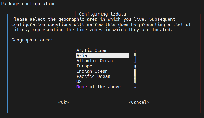Screen dimensions: 204x118
Task: Choose Atlantic Ocean as geographic area
Action: (94, 61)
